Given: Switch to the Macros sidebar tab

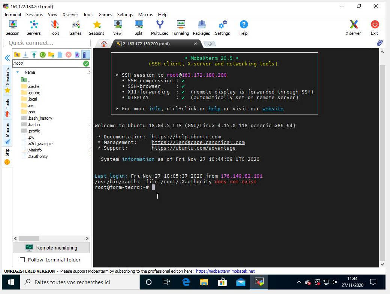Looking at the screenshot, I should point(7,133).
